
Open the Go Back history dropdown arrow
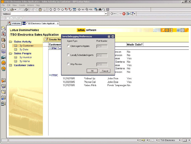115,14
